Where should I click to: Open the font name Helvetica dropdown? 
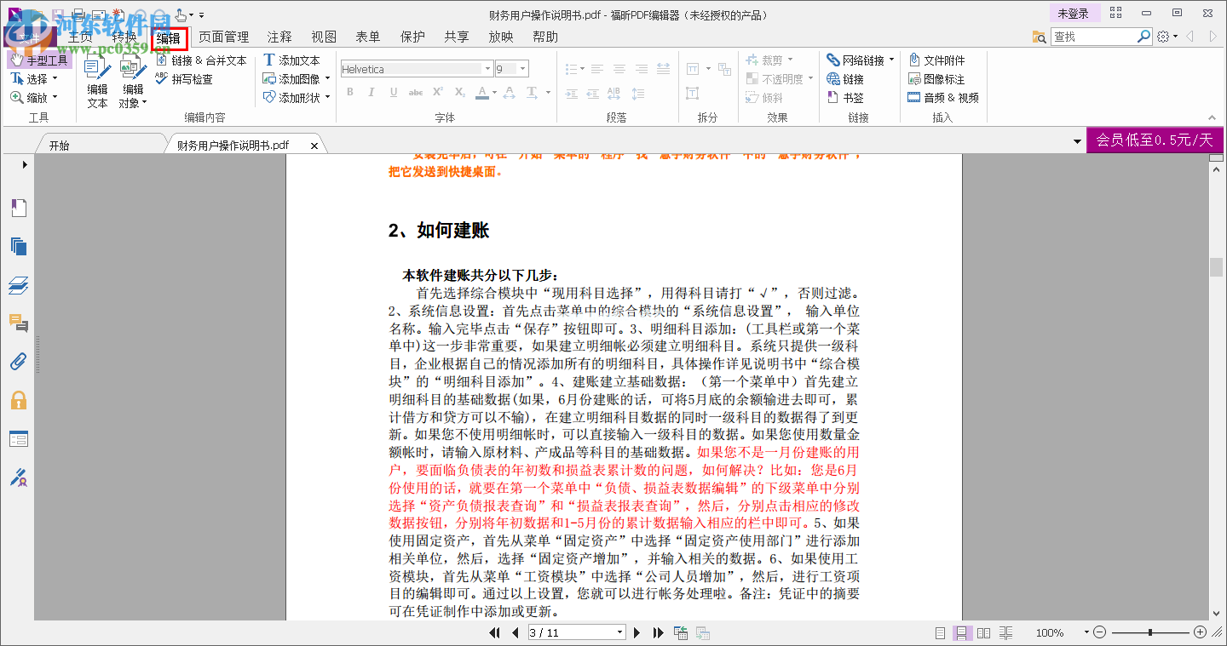tap(488, 69)
